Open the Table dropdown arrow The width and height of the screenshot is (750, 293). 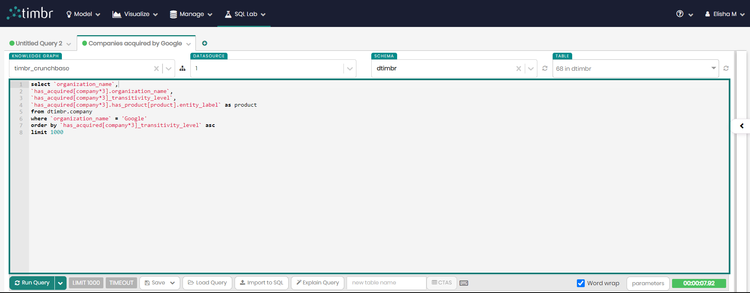click(x=714, y=68)
